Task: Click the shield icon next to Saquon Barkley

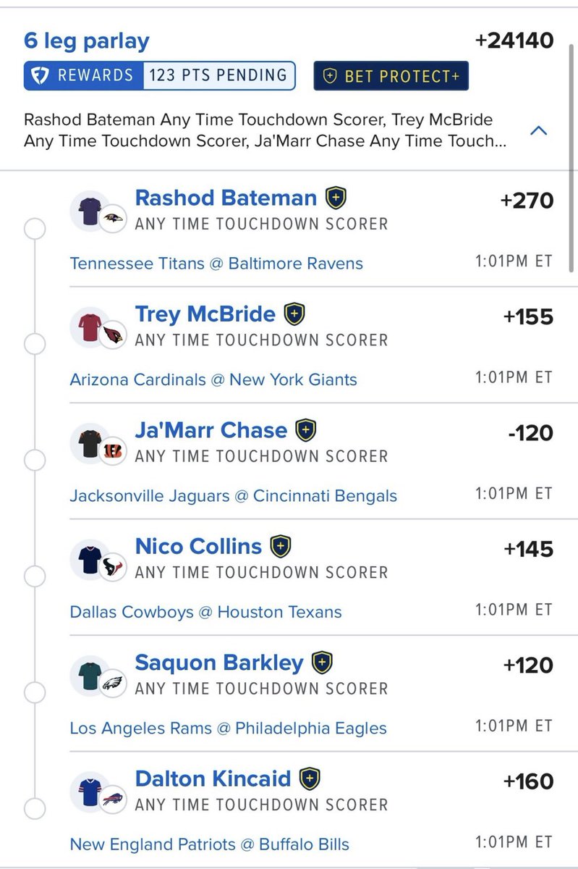Action: pos(322,662)
